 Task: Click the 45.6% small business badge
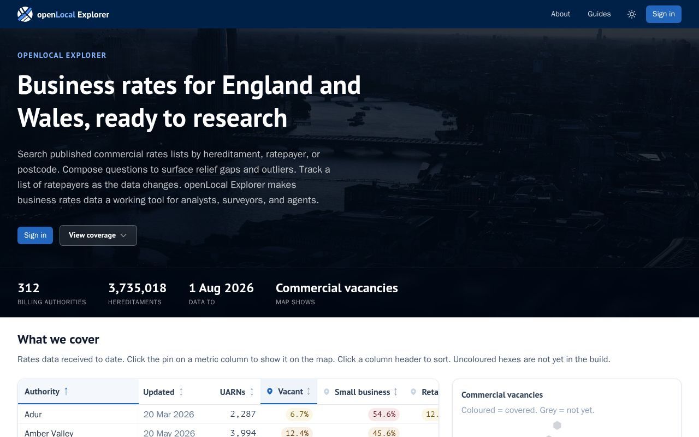pos(384,433)
